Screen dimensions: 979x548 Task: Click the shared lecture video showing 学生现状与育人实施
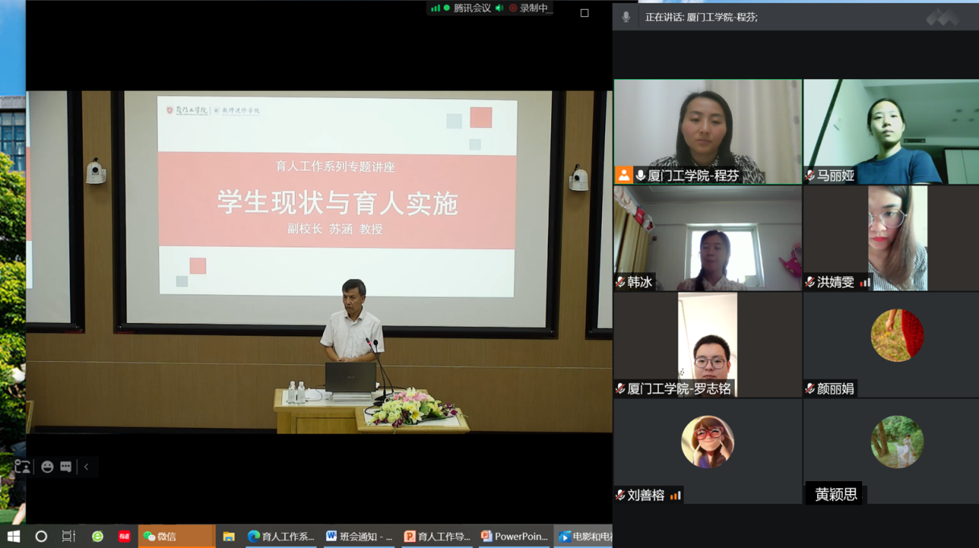pos(319,262)
